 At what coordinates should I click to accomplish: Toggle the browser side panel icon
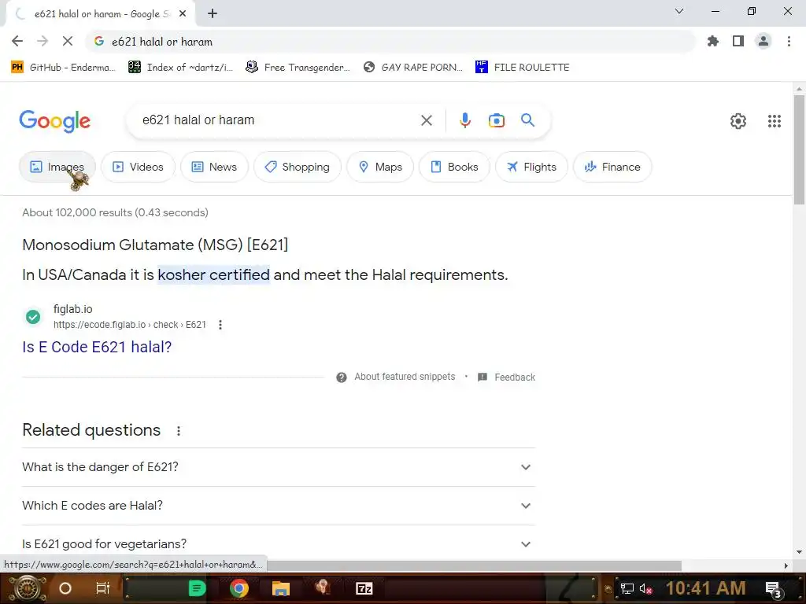tap(738, 41)
